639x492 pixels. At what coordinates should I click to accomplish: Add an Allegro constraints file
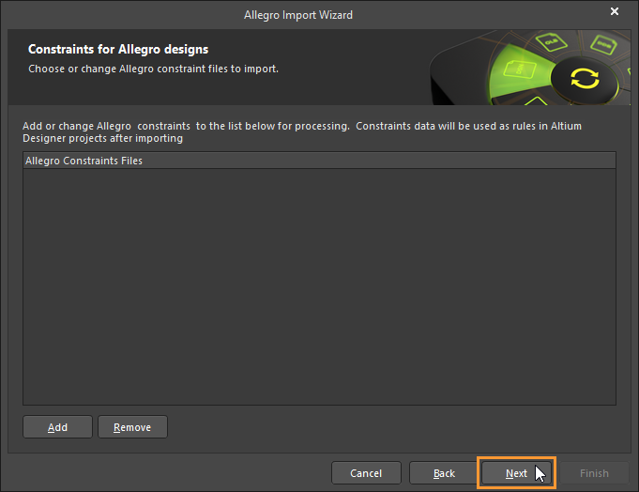click(57, 427)
